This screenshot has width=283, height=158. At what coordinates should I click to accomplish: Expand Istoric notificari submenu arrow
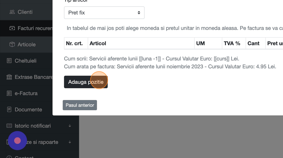pos(70,126)
